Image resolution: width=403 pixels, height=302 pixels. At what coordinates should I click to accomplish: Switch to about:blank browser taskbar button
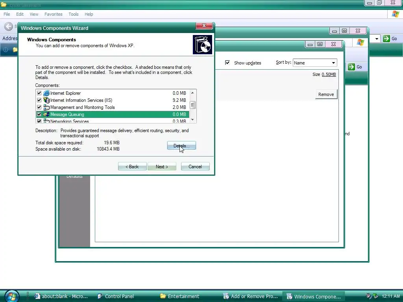(x=61, y=296)
